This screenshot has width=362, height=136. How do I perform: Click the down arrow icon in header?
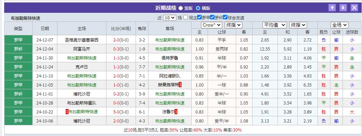tap(343, 8)
